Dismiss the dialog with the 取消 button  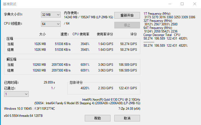[x=127, y=118]
